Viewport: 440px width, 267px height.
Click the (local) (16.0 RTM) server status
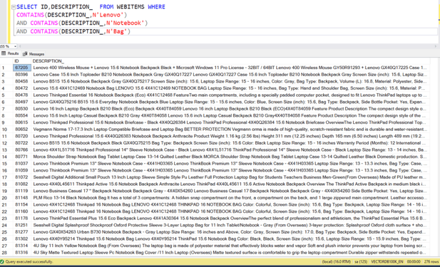pyautogui.click(x=336, y=262)
